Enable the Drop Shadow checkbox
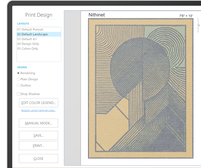The height and width of the screenshot is (168, 201). click(18, 94)
